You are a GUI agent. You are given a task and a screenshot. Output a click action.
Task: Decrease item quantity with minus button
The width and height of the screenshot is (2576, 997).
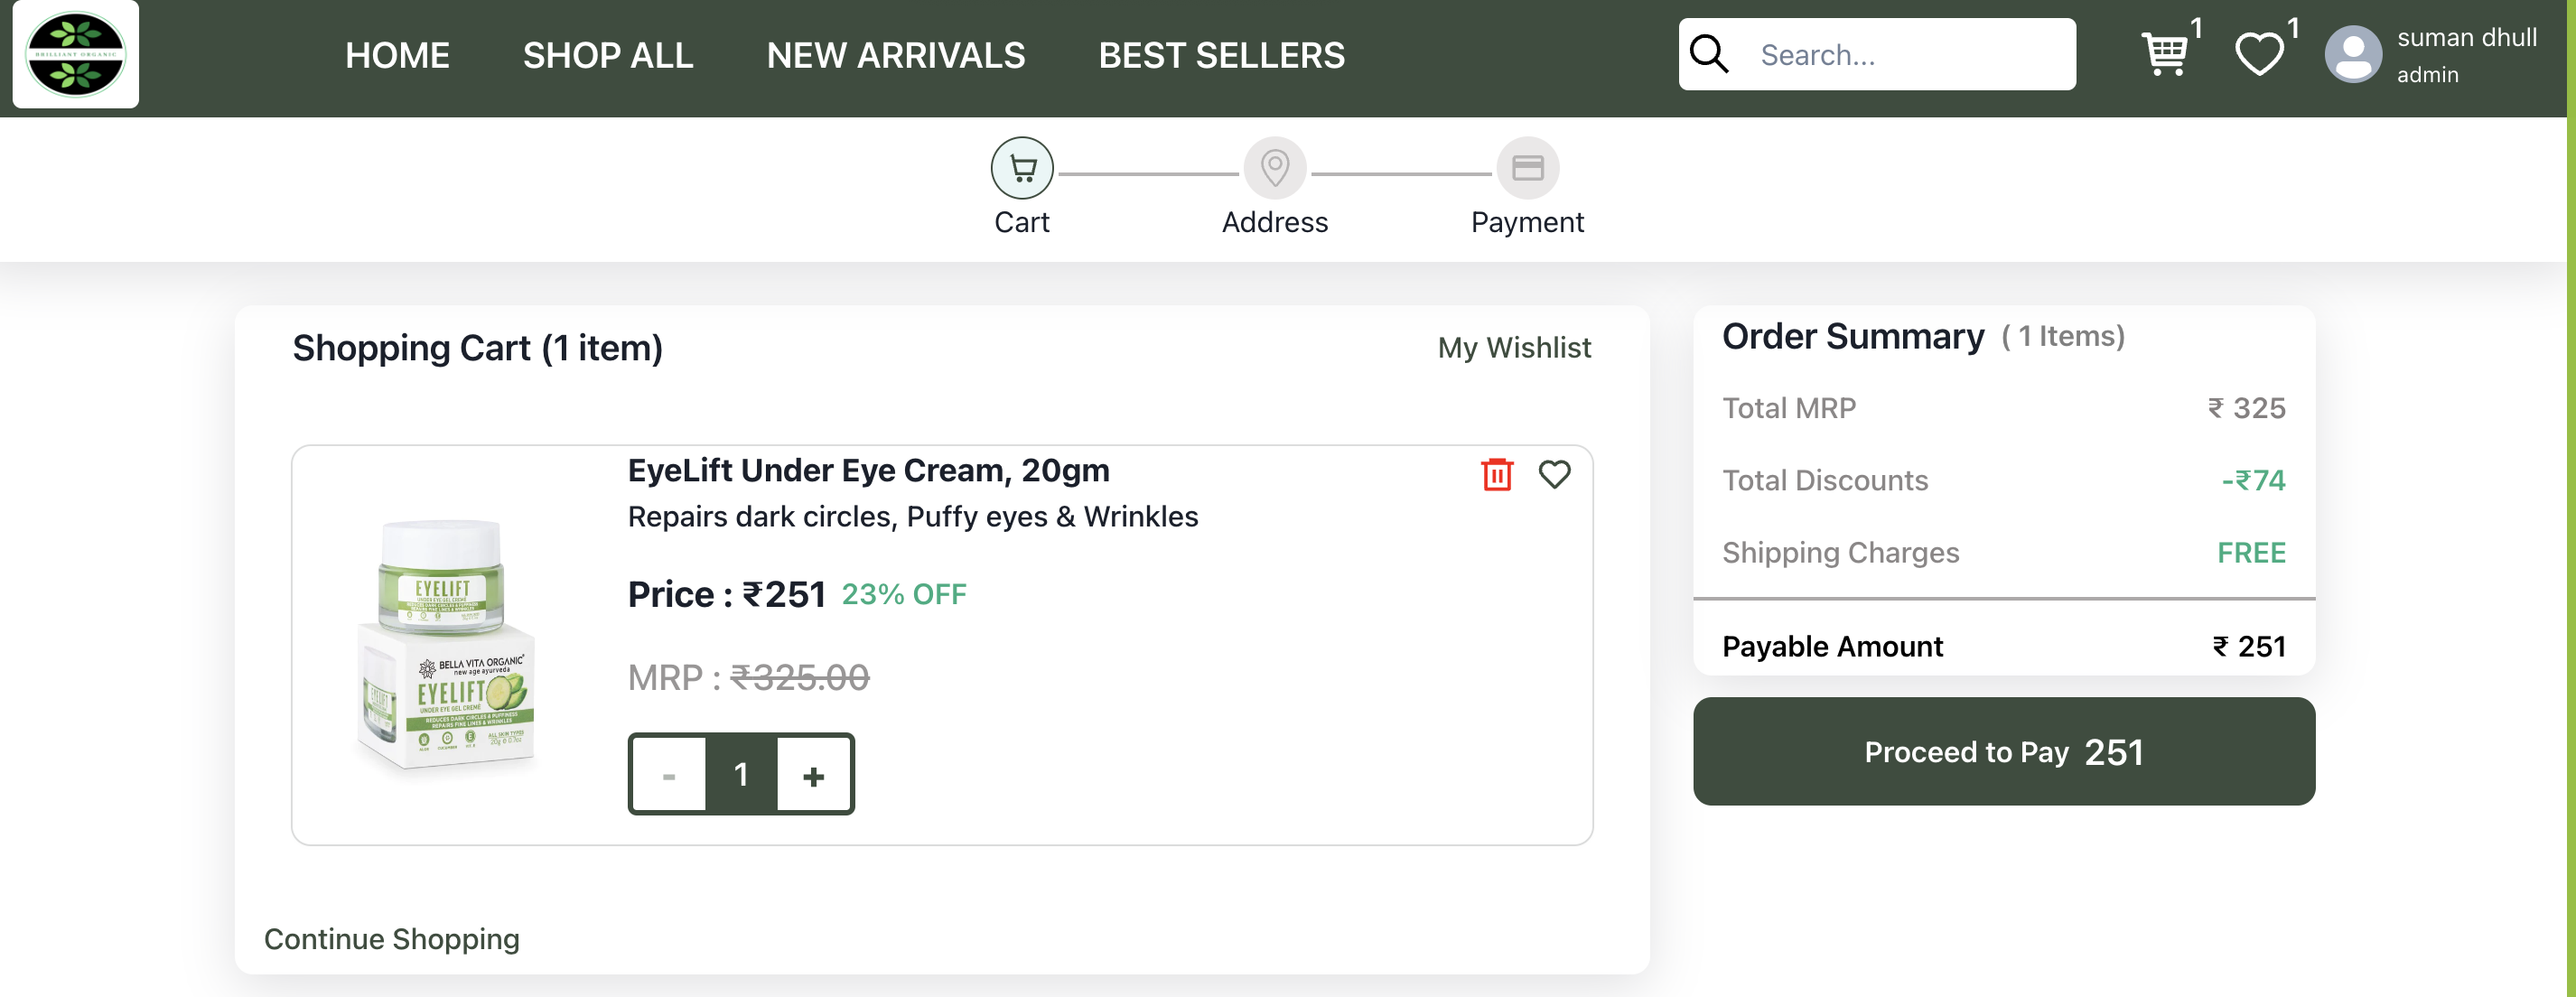click(669, 775)
